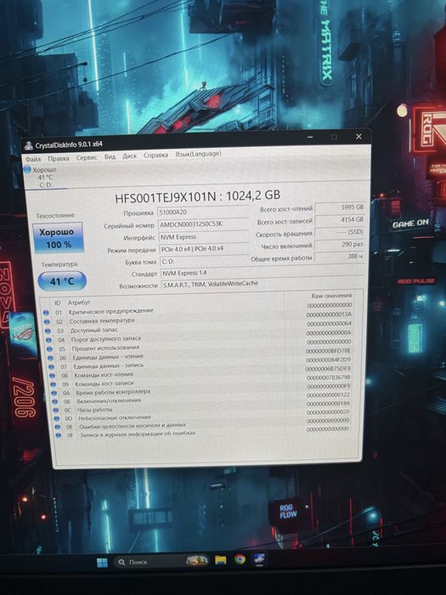Select the Включения/отключения row text
The width and height of the screenshot is (446, 595).
[109, 400]
